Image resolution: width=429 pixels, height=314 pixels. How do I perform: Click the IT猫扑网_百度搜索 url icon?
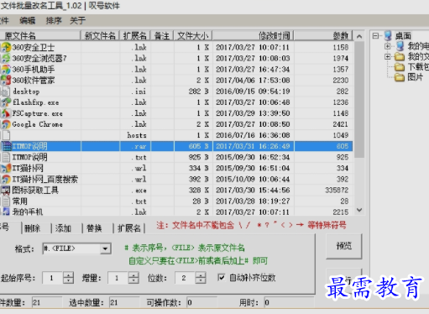6,179
